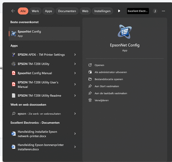172x162 pixels.
Task: Expand the epson web search chevron
Action: click(75, 114)
